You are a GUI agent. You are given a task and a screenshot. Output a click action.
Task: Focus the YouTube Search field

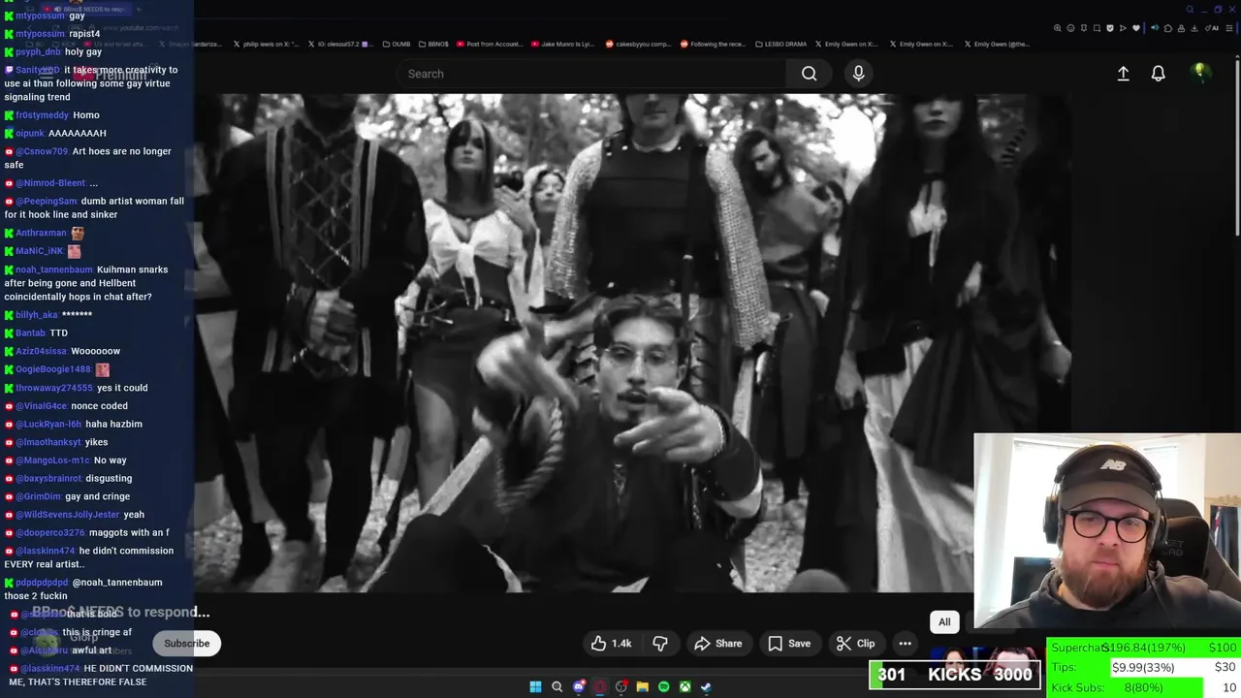(591, 74)
